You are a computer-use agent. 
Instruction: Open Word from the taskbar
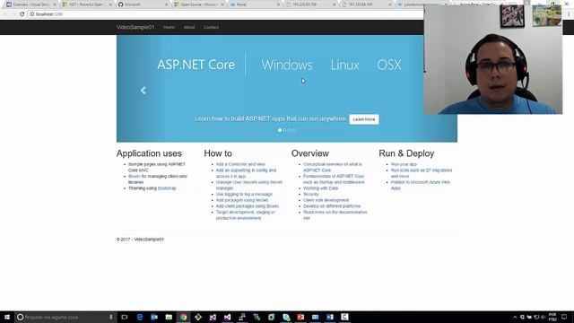coord(330,317)
